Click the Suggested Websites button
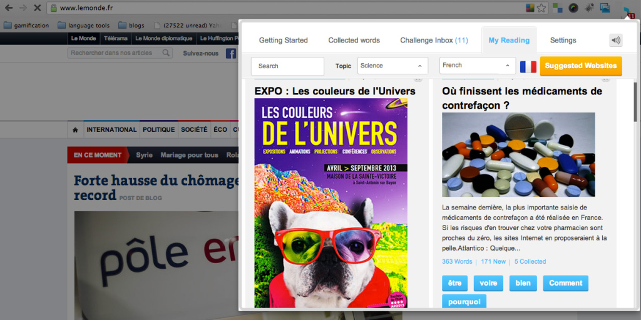641x320 pixels. tap(581, 66)
